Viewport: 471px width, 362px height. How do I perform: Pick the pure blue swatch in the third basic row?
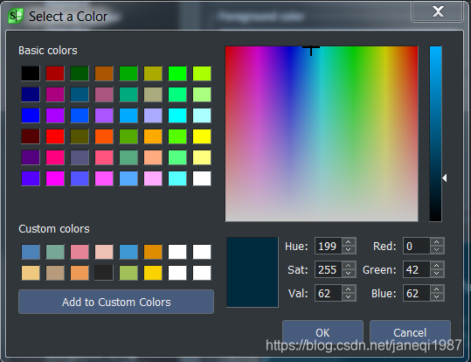click(31, 115)
